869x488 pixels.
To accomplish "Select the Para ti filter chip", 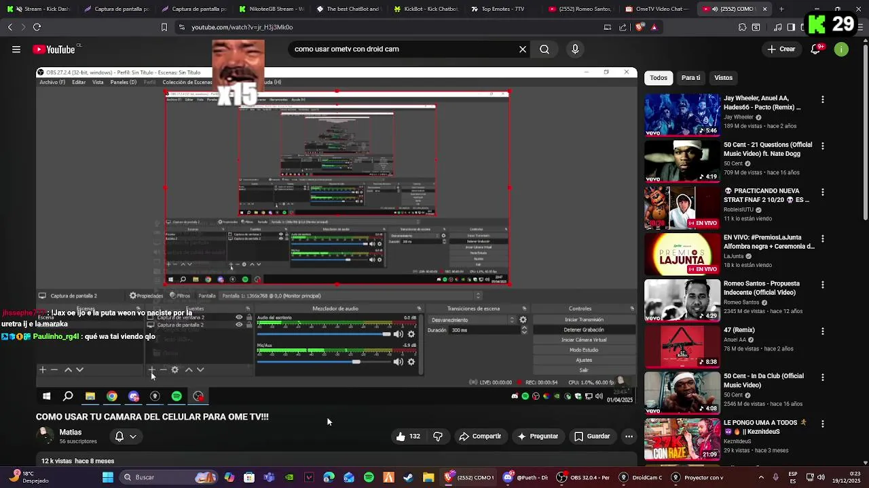I will (690, 78).
